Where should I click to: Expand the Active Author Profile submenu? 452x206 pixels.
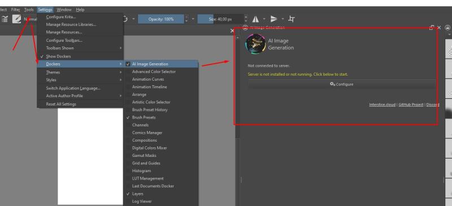click(x=80, y=95)
